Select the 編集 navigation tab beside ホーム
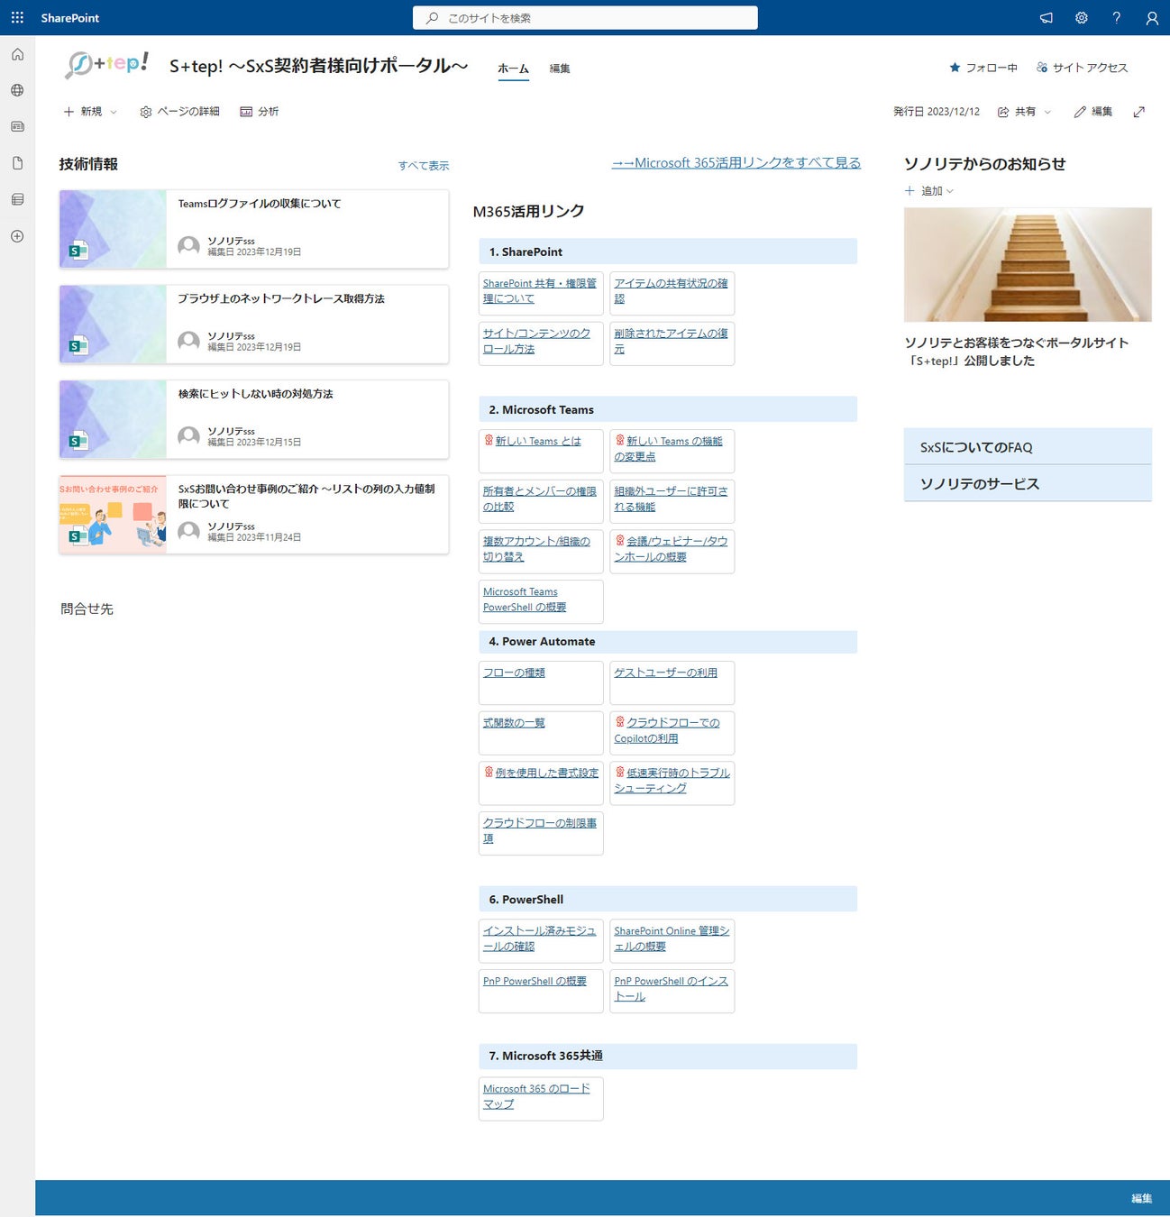This screenshot has height=1217, width=1170. pyautogui.click(x=560, y=69)
